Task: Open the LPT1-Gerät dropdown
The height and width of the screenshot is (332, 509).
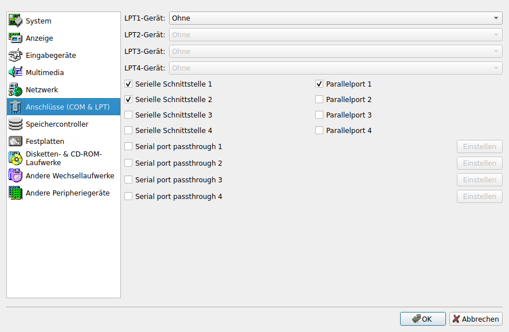Action: click(335, 18)
